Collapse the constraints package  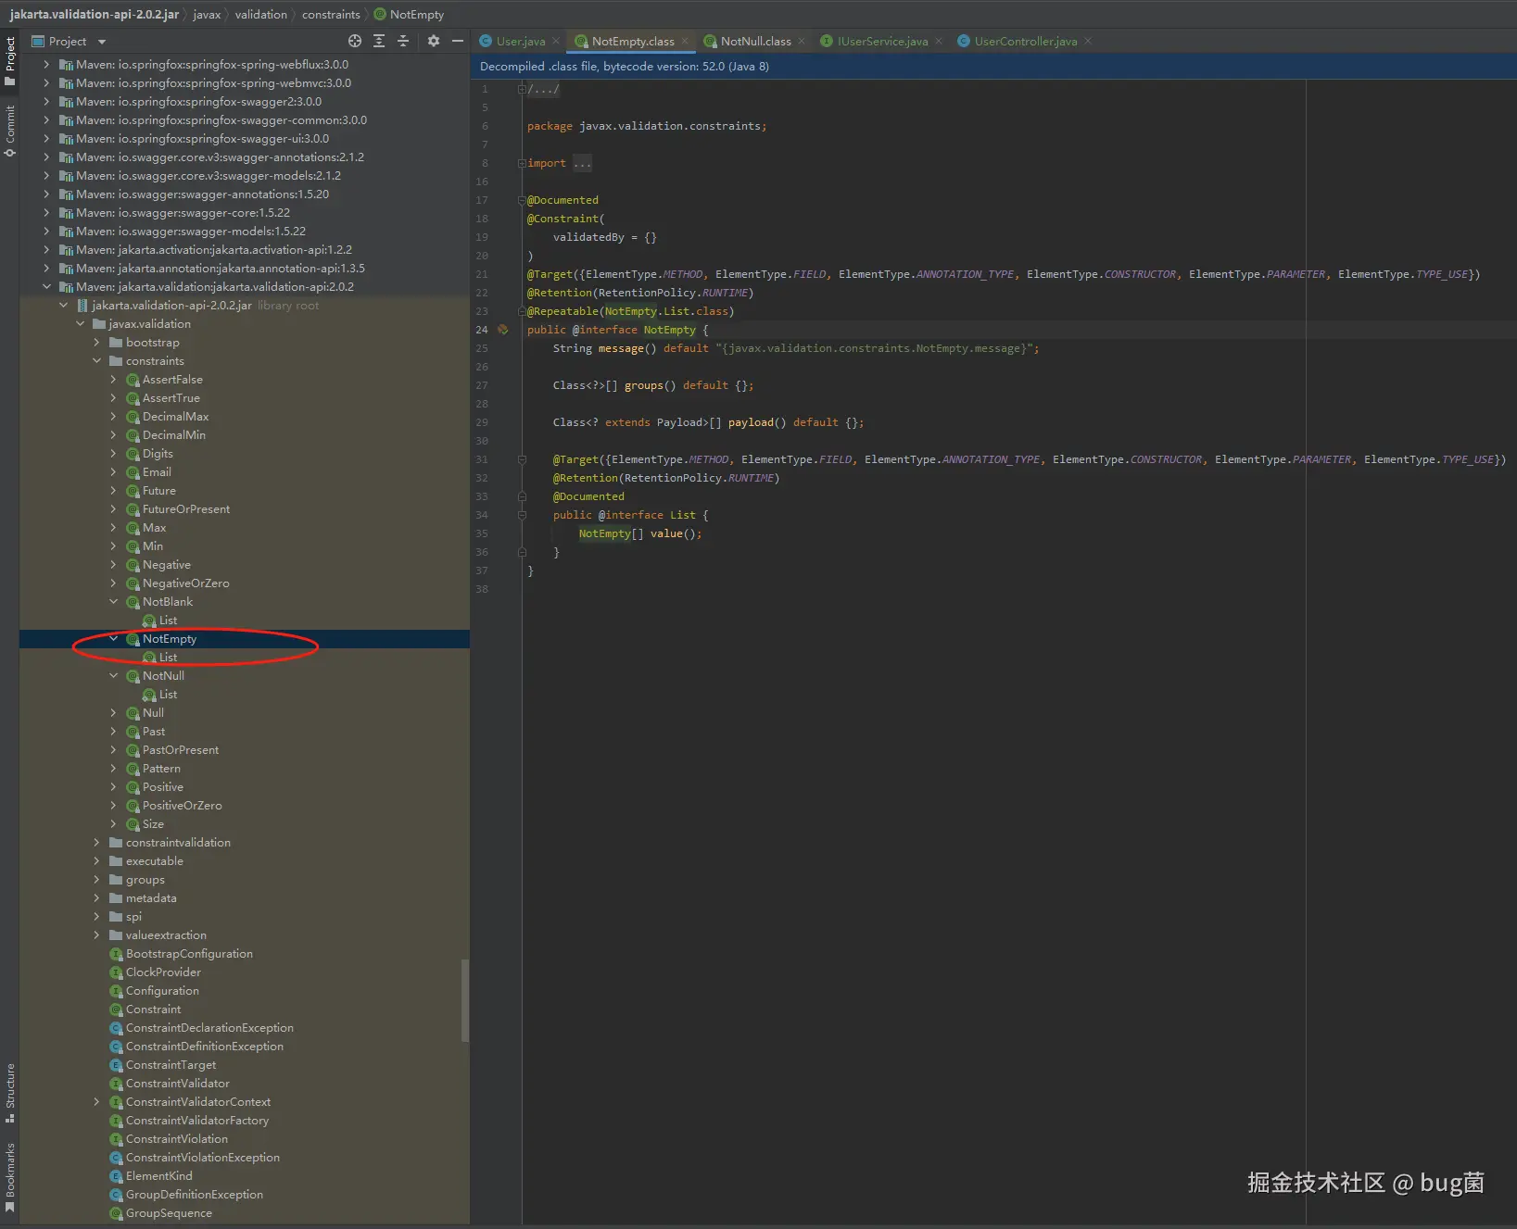pos(96,361)
